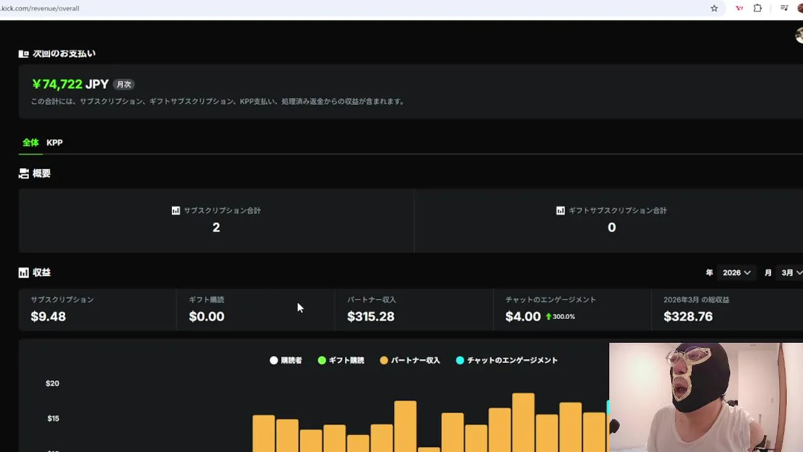Click the ギフト購読 $0.00 value

(206, 316)
